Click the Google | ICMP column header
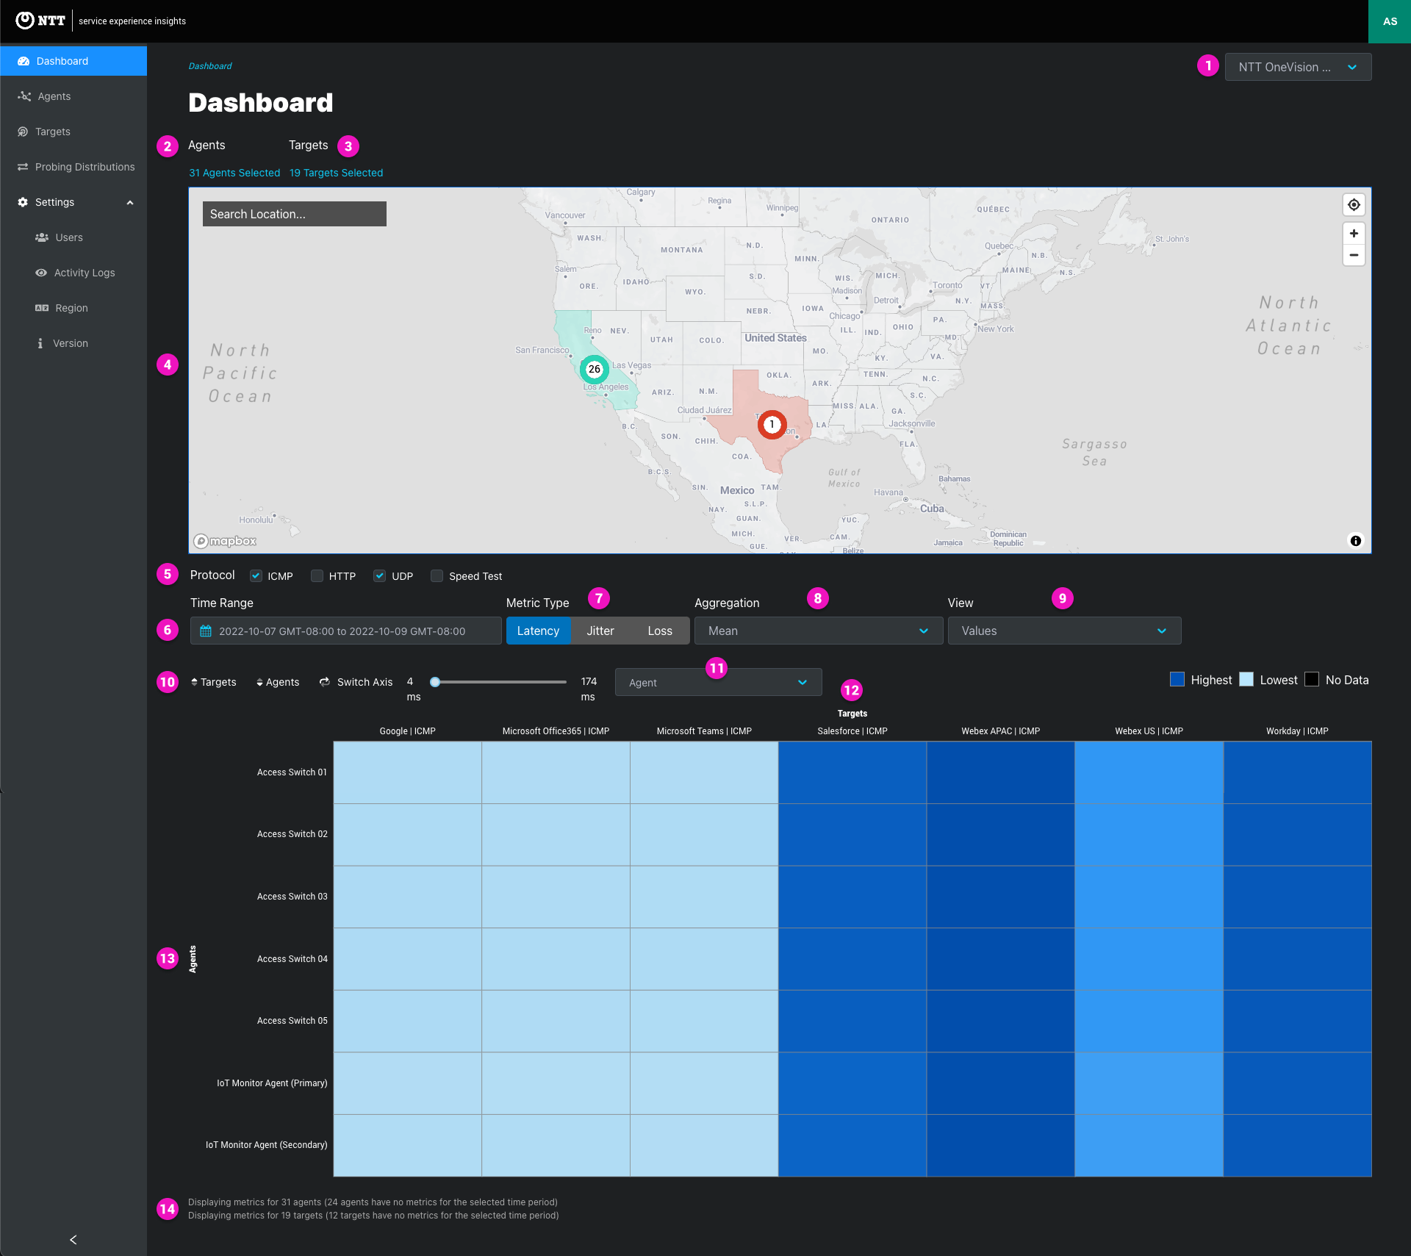The image size is (1411, 1256). coord(408,731)
